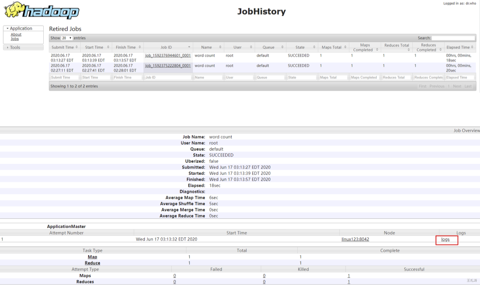Open the Jobs link in sidebar
The width and height of the screenshot is (480, 285).
point(15,39)
